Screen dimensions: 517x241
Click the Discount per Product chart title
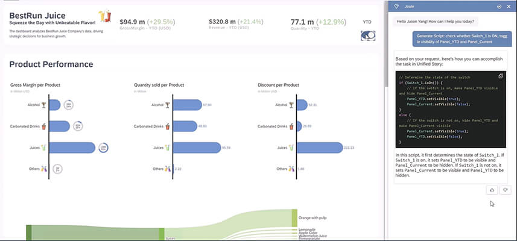coord(278,85)
